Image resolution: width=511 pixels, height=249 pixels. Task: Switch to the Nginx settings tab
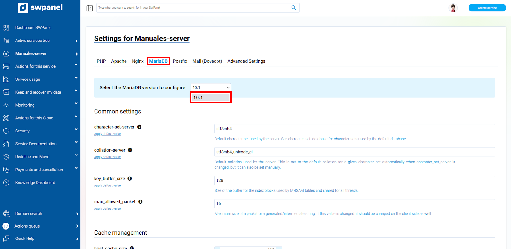tap(138, 61)
